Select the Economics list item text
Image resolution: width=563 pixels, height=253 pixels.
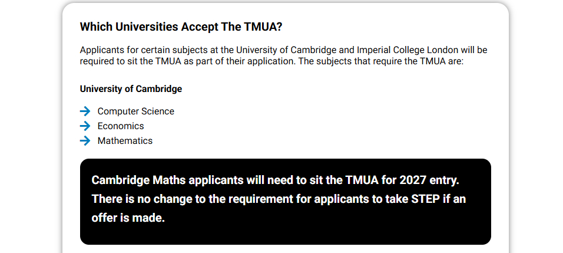[121, 126]
